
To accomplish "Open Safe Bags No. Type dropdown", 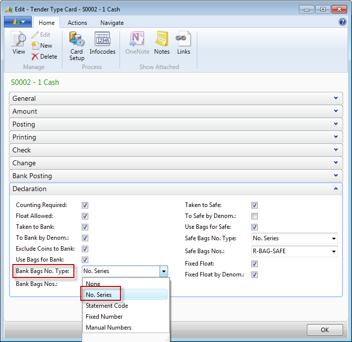I will 334,238.
